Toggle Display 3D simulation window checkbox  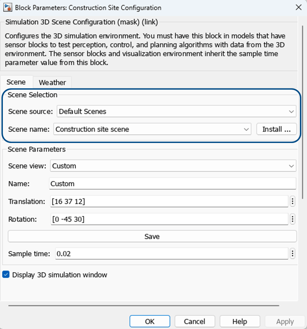[6, 275]
